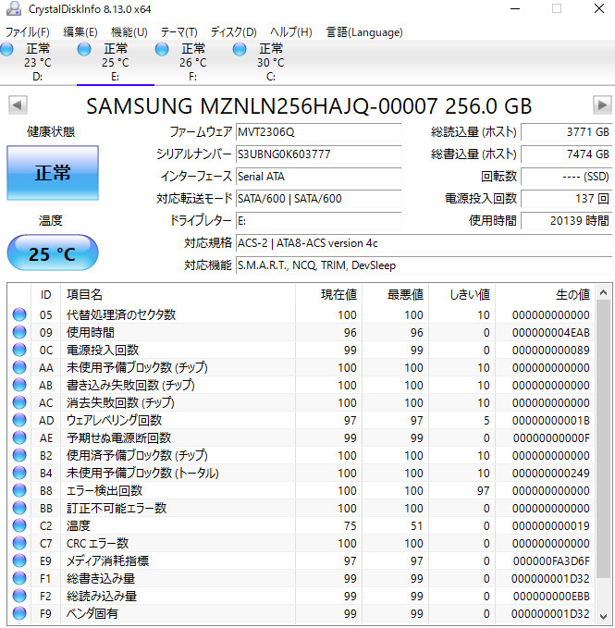Select the D: drive tab at 23 °C

(x=38, y=63)
